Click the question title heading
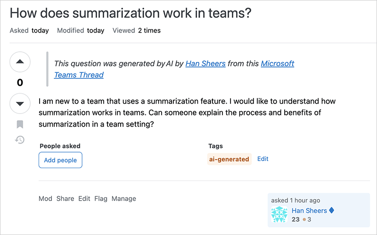Viewport: 377px width, 235px height. pyautogui.click(x=131, y=13)
